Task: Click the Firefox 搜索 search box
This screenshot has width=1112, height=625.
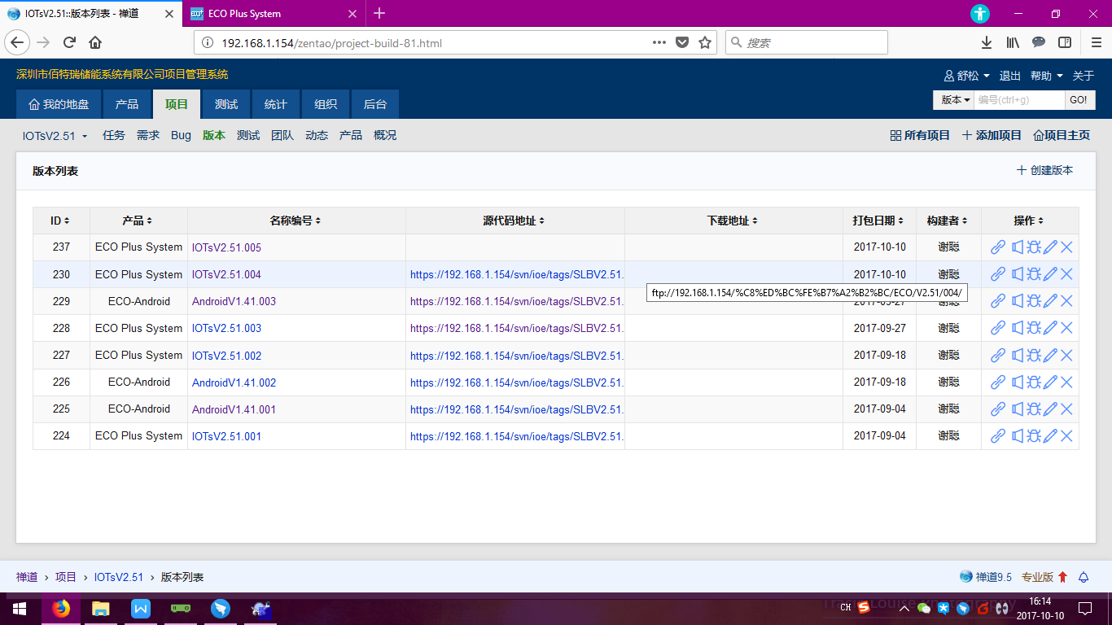Action: (x=806, y=42)
